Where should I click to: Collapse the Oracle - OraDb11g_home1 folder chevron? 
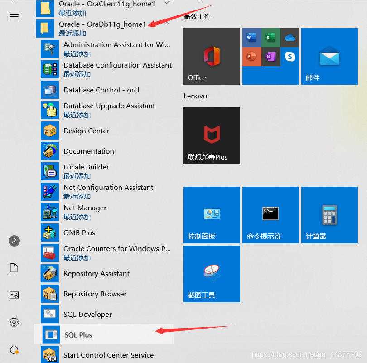click(167, 23)
